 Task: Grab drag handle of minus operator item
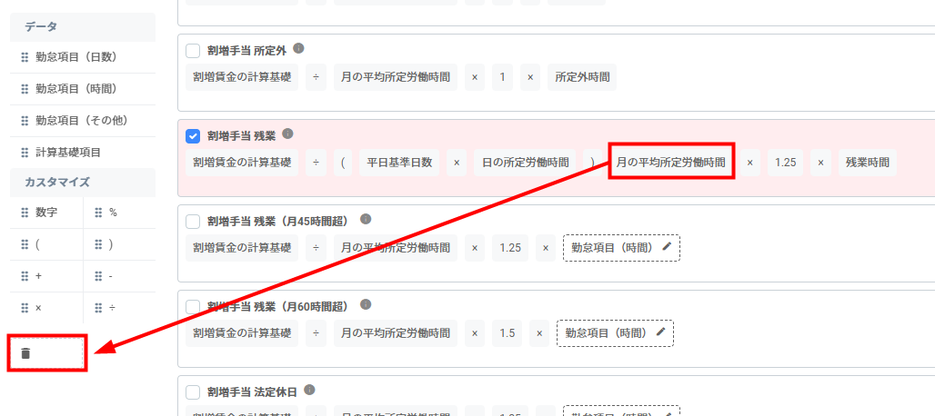point(99,276)
